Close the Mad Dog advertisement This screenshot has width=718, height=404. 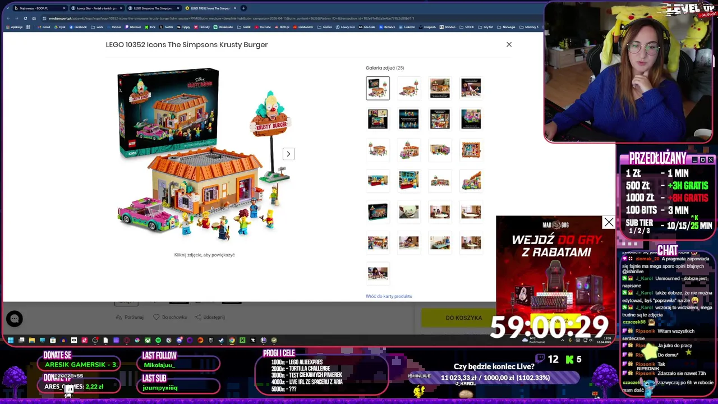(x=609, y=223)
